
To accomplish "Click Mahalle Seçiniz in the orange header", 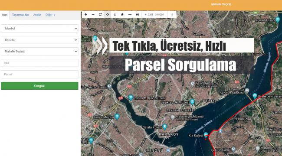I will [x=221, y=4].
